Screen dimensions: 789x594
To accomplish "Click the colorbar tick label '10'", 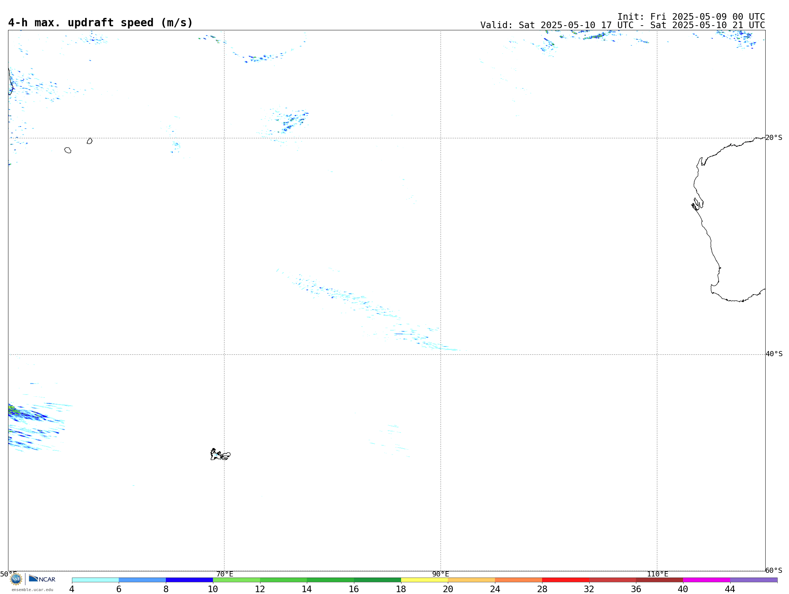I will pyautogui.click(x=213, y=589).
